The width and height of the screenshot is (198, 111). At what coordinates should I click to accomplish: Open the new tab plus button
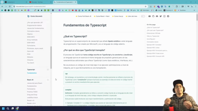pyautogui.click(x=79, y=2)
